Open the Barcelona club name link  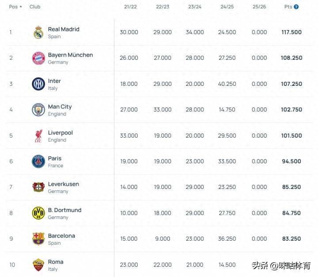tap(61, 236)
